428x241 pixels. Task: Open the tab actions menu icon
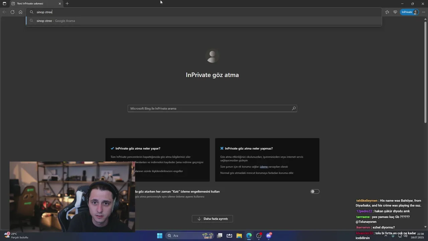(4, 4)
